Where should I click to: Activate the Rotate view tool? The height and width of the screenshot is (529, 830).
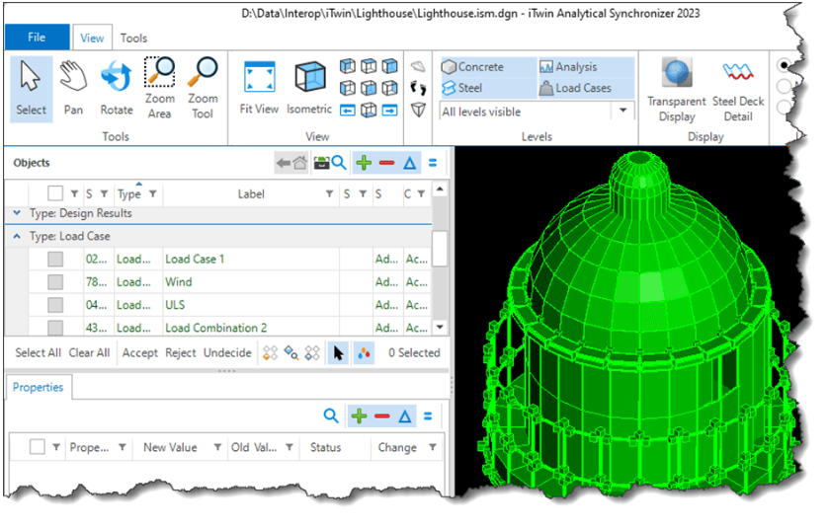(x=117, y=88)
